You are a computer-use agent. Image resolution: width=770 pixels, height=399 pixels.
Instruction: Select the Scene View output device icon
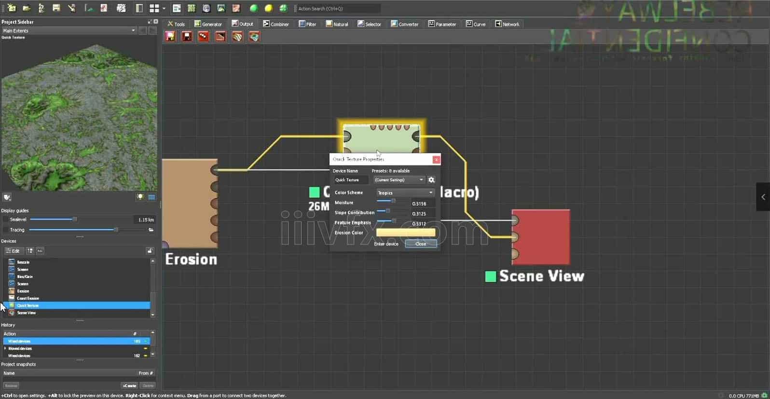point(254,37)
